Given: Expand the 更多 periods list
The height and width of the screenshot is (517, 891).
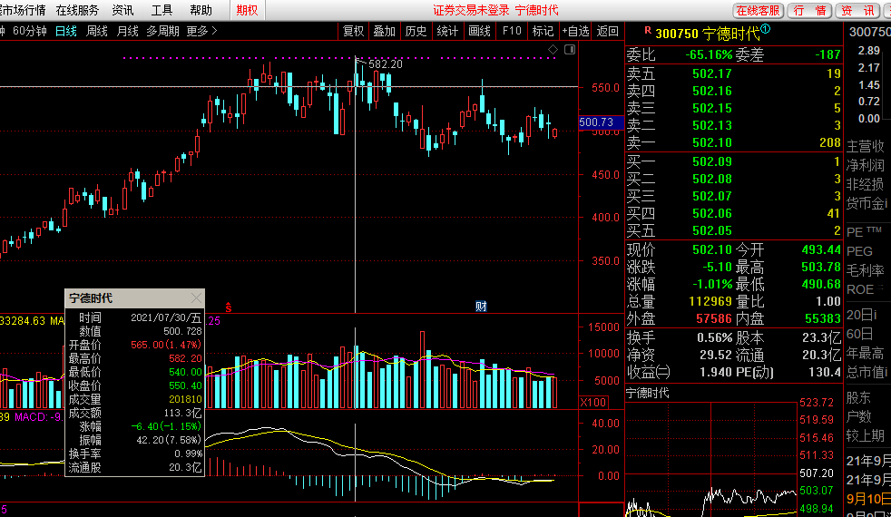Looking at the screenshot, I should (x=201, y=31).
